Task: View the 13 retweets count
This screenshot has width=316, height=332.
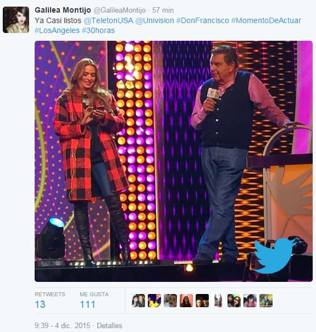Action: [x=40, y=304]
